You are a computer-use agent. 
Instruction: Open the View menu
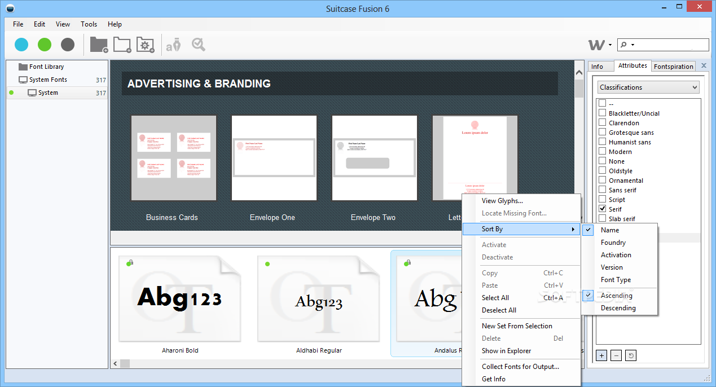tap(63, 24)
